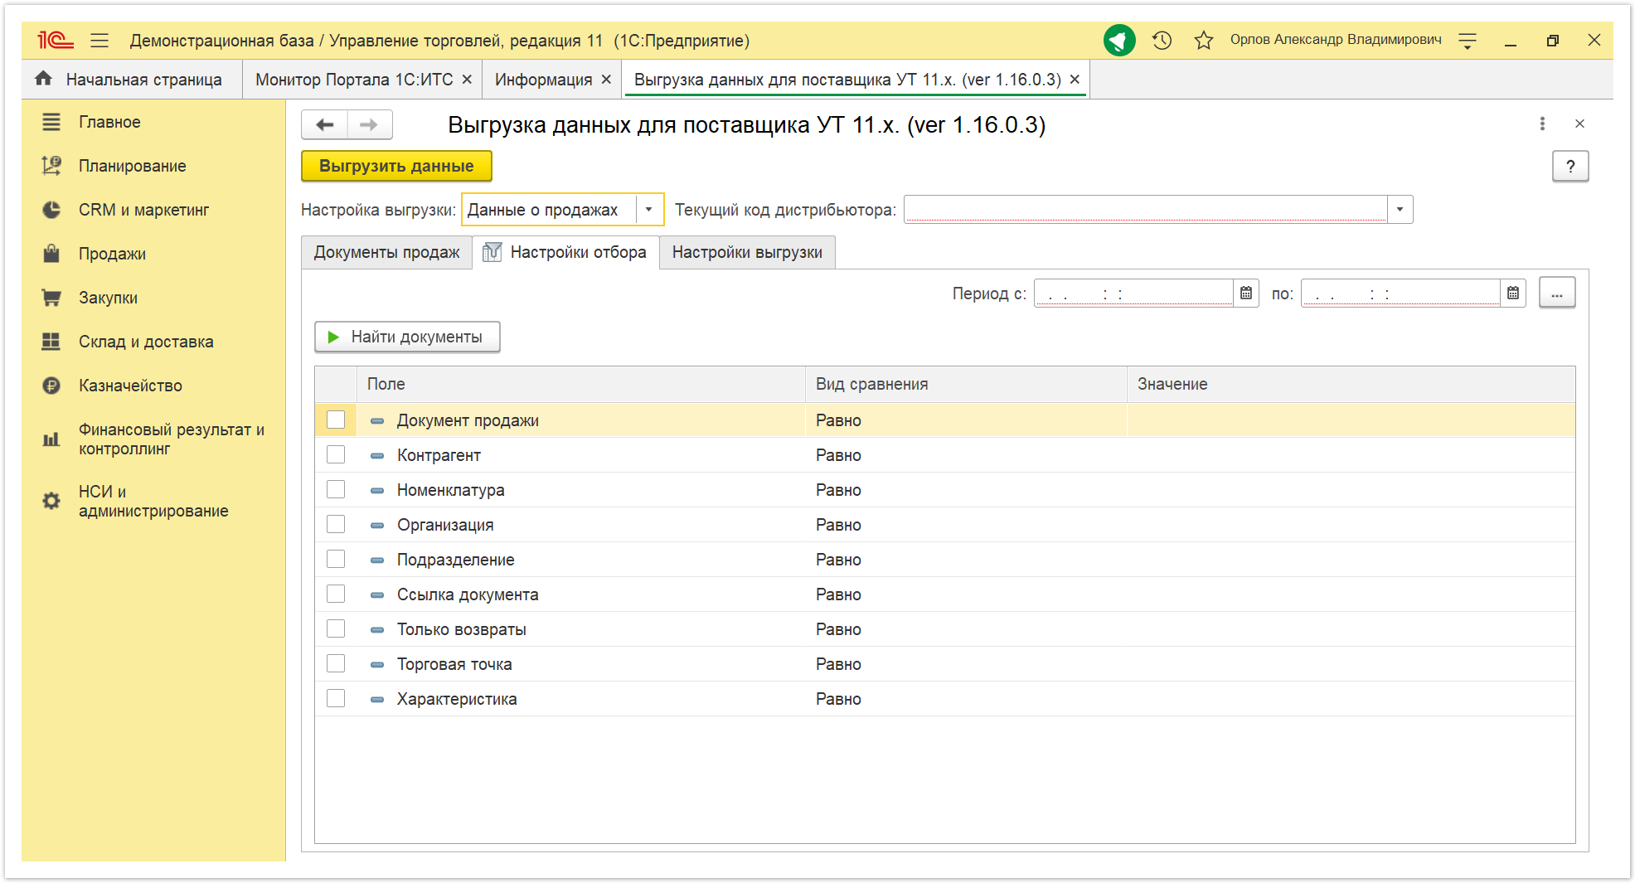Viewport: 1635px width, 883px height.
Task: Click the Вид сравнения column header
Action: [x=966, y=384]
